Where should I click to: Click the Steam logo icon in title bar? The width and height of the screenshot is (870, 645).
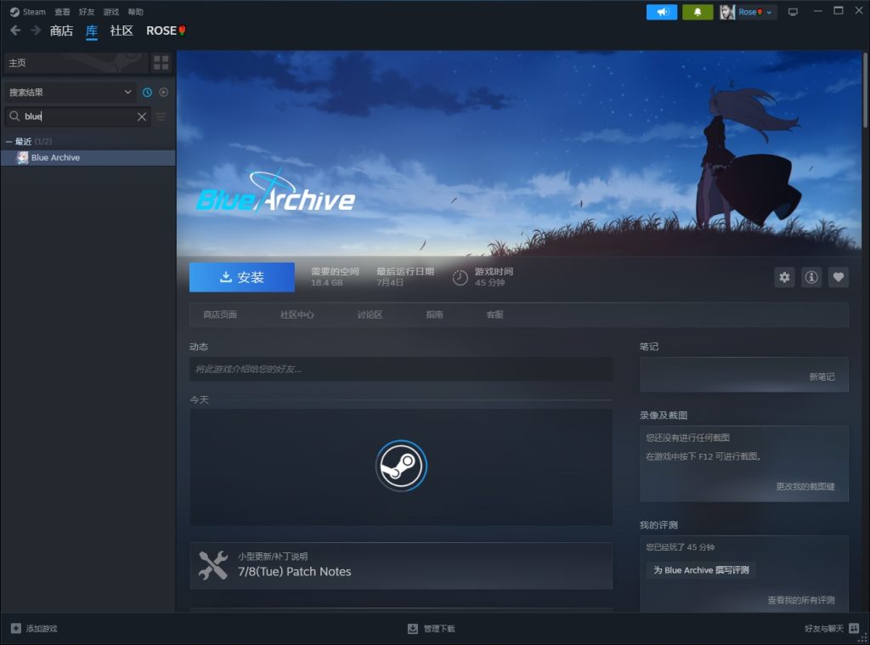click(x=14, y=12)
